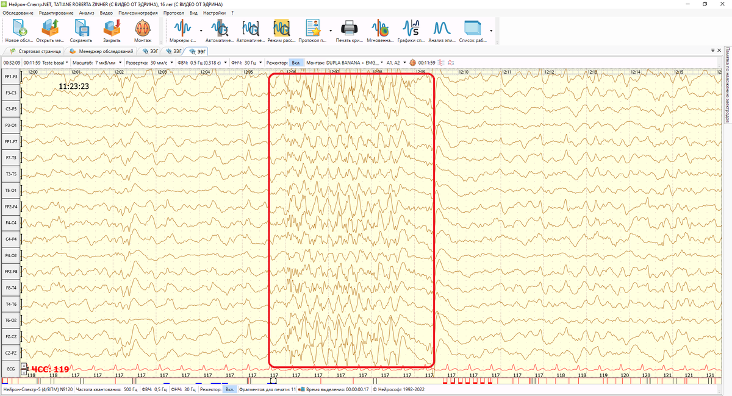Switch to the Менеджер обследований tab

101,52
